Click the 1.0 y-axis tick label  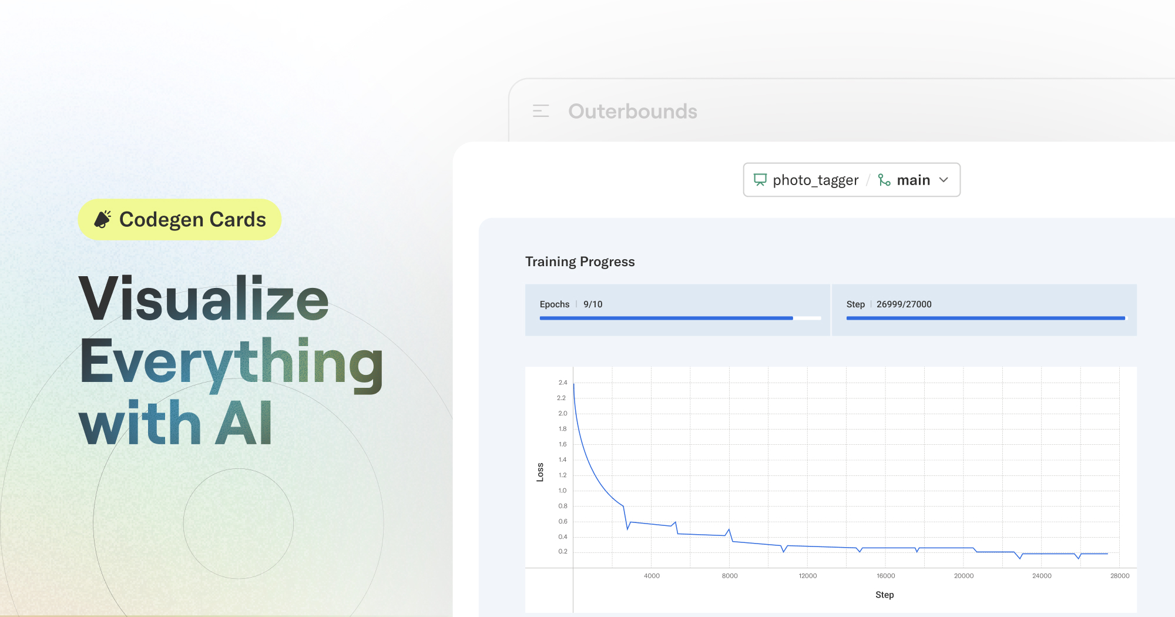(562, 491)
